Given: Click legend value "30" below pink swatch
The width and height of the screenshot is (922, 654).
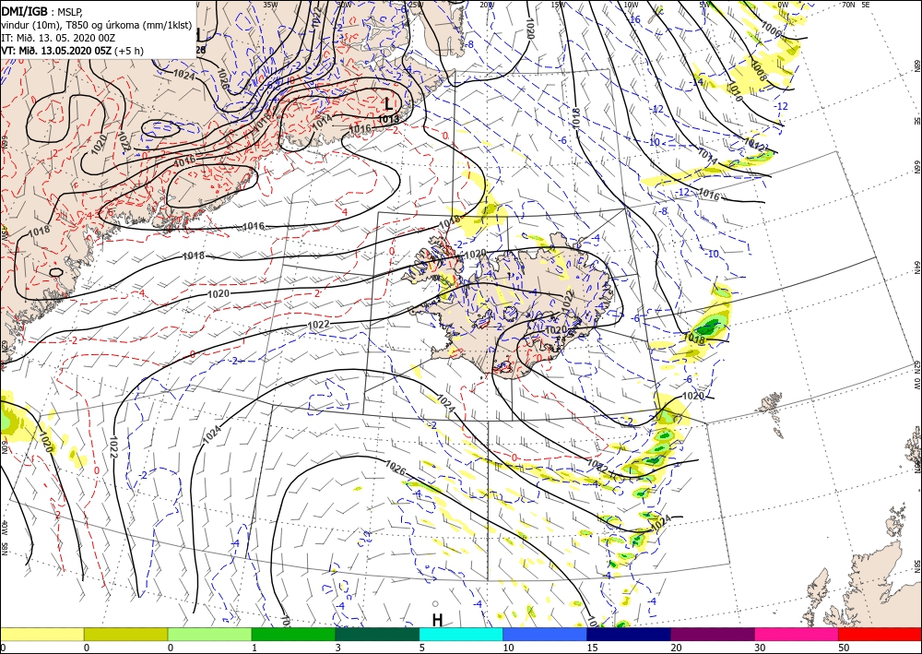Looking at the screenshot, I should [759, 648].
